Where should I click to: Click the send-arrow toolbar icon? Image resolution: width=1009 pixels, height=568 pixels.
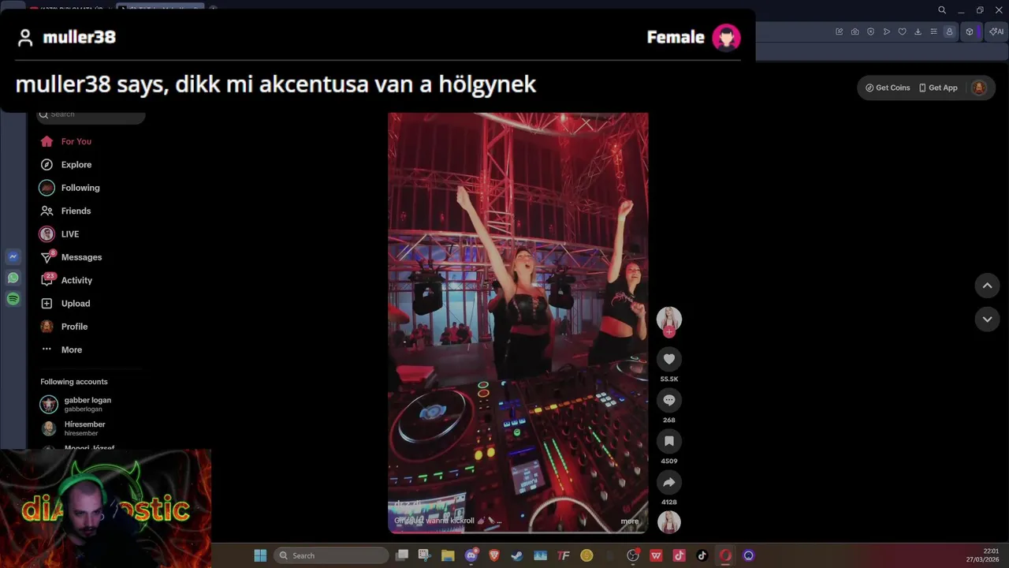[887, 32]
